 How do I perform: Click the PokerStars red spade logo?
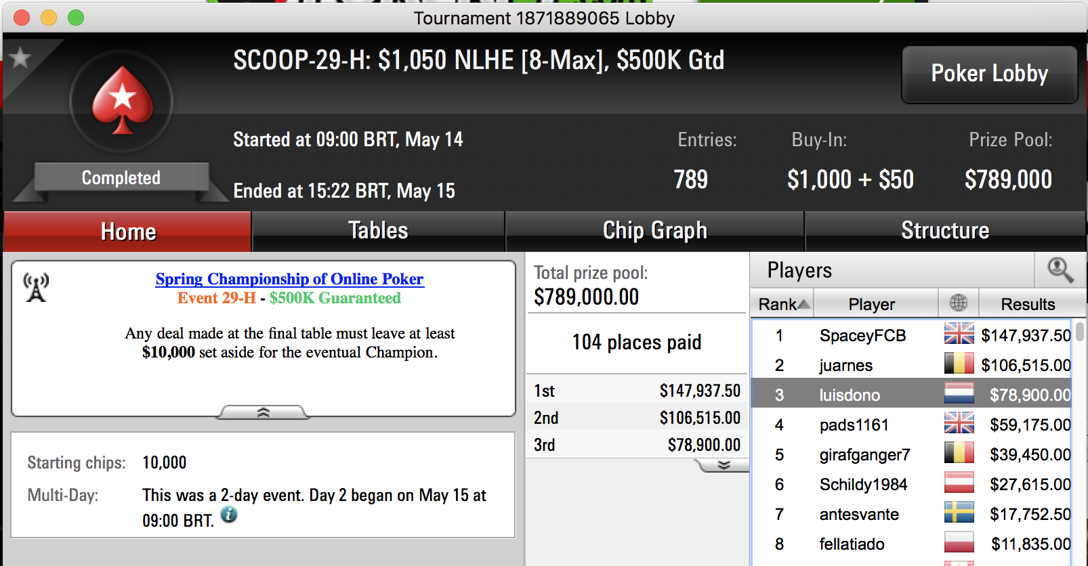(122, 100)
